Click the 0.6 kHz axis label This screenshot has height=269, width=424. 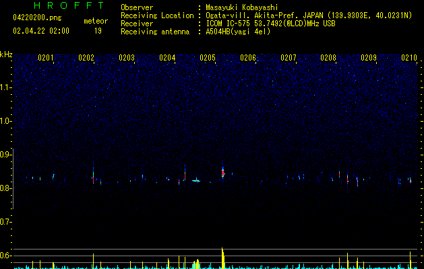point(5,256)
